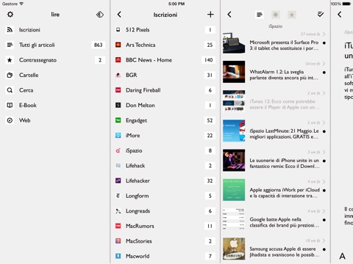Open MacStories feed icon
The height and width of the screenshot is (264, 353).
pos(118,241)
